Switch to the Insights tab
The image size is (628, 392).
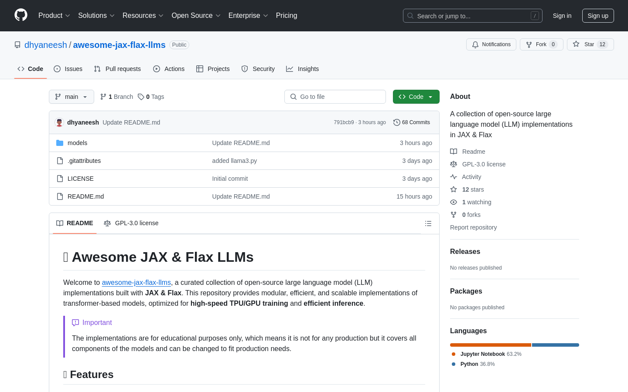(303, 69)
